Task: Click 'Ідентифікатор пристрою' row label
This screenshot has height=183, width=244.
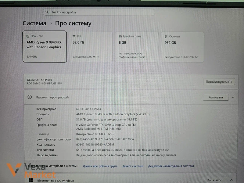Action: pyautogui.click(x=54, y=139)
